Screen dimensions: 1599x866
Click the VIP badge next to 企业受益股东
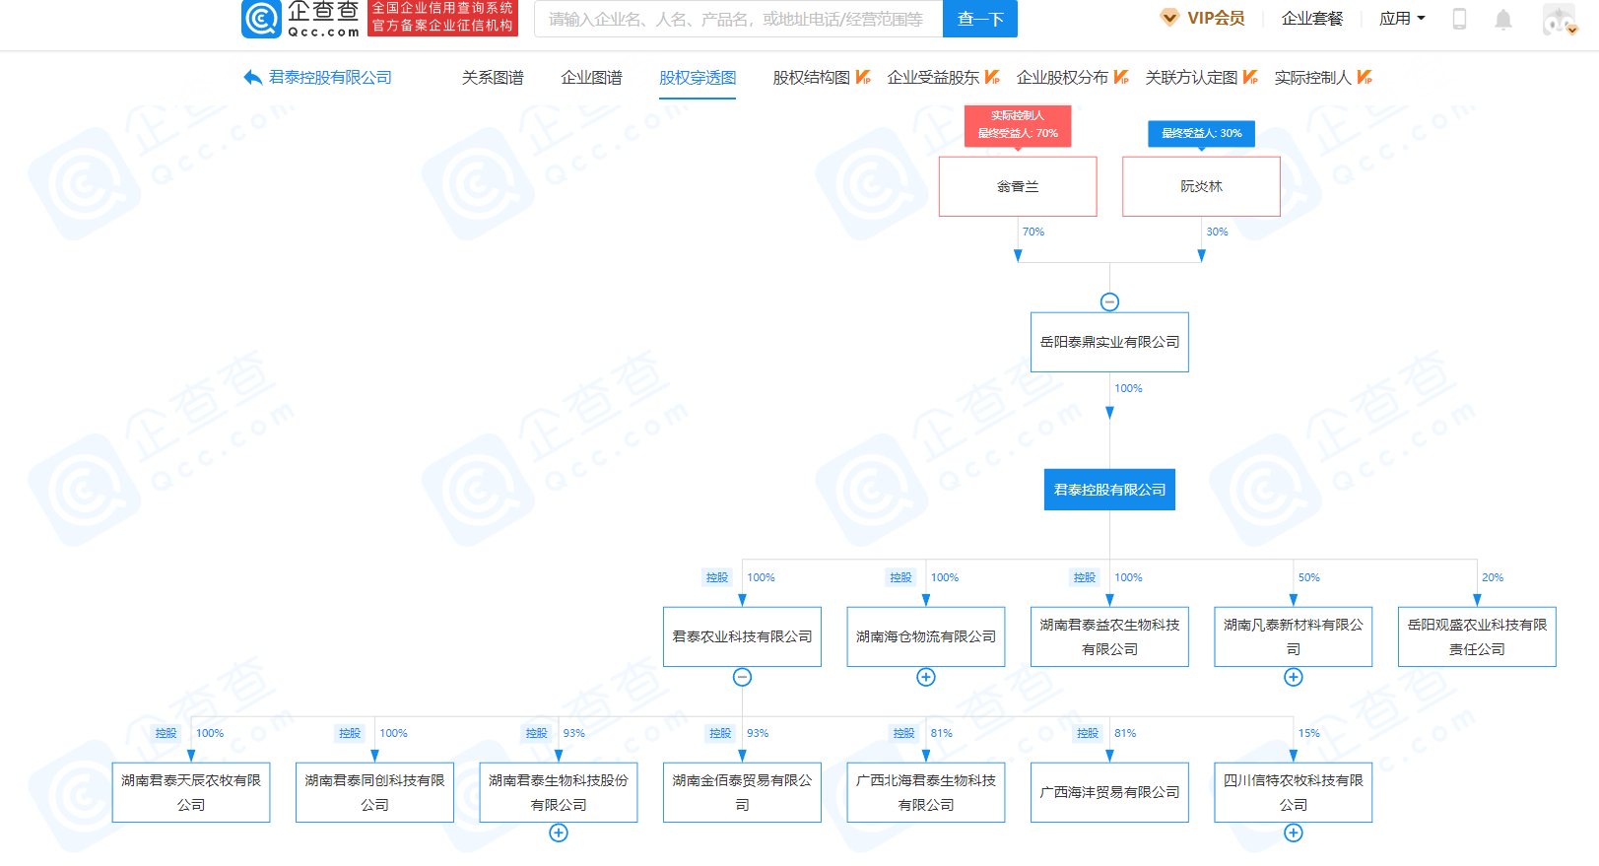click(x=992, y=77)
